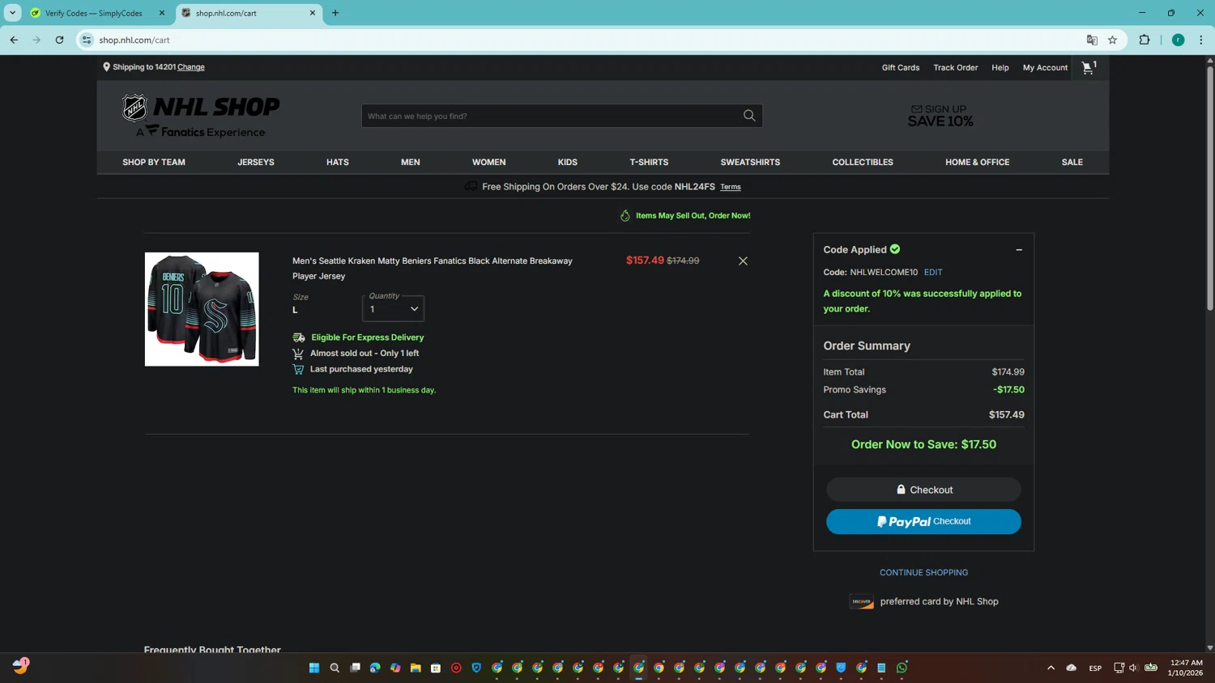Open Sale menu
Image resolution: width=1215 pixels, height=683 pixels.
[1072, 162]
